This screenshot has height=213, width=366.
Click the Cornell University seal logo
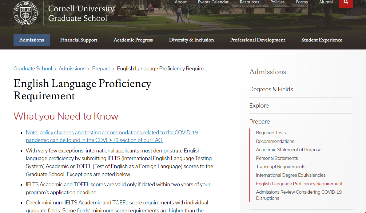click(x=26, y=13)
